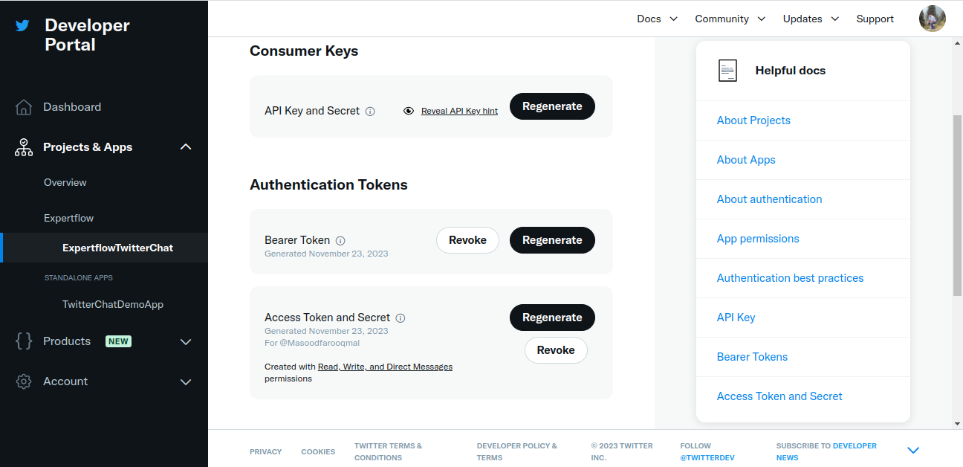The image size is (963, 467).
Task: Click the Access Token and Secret info icon
Action: 401,318
